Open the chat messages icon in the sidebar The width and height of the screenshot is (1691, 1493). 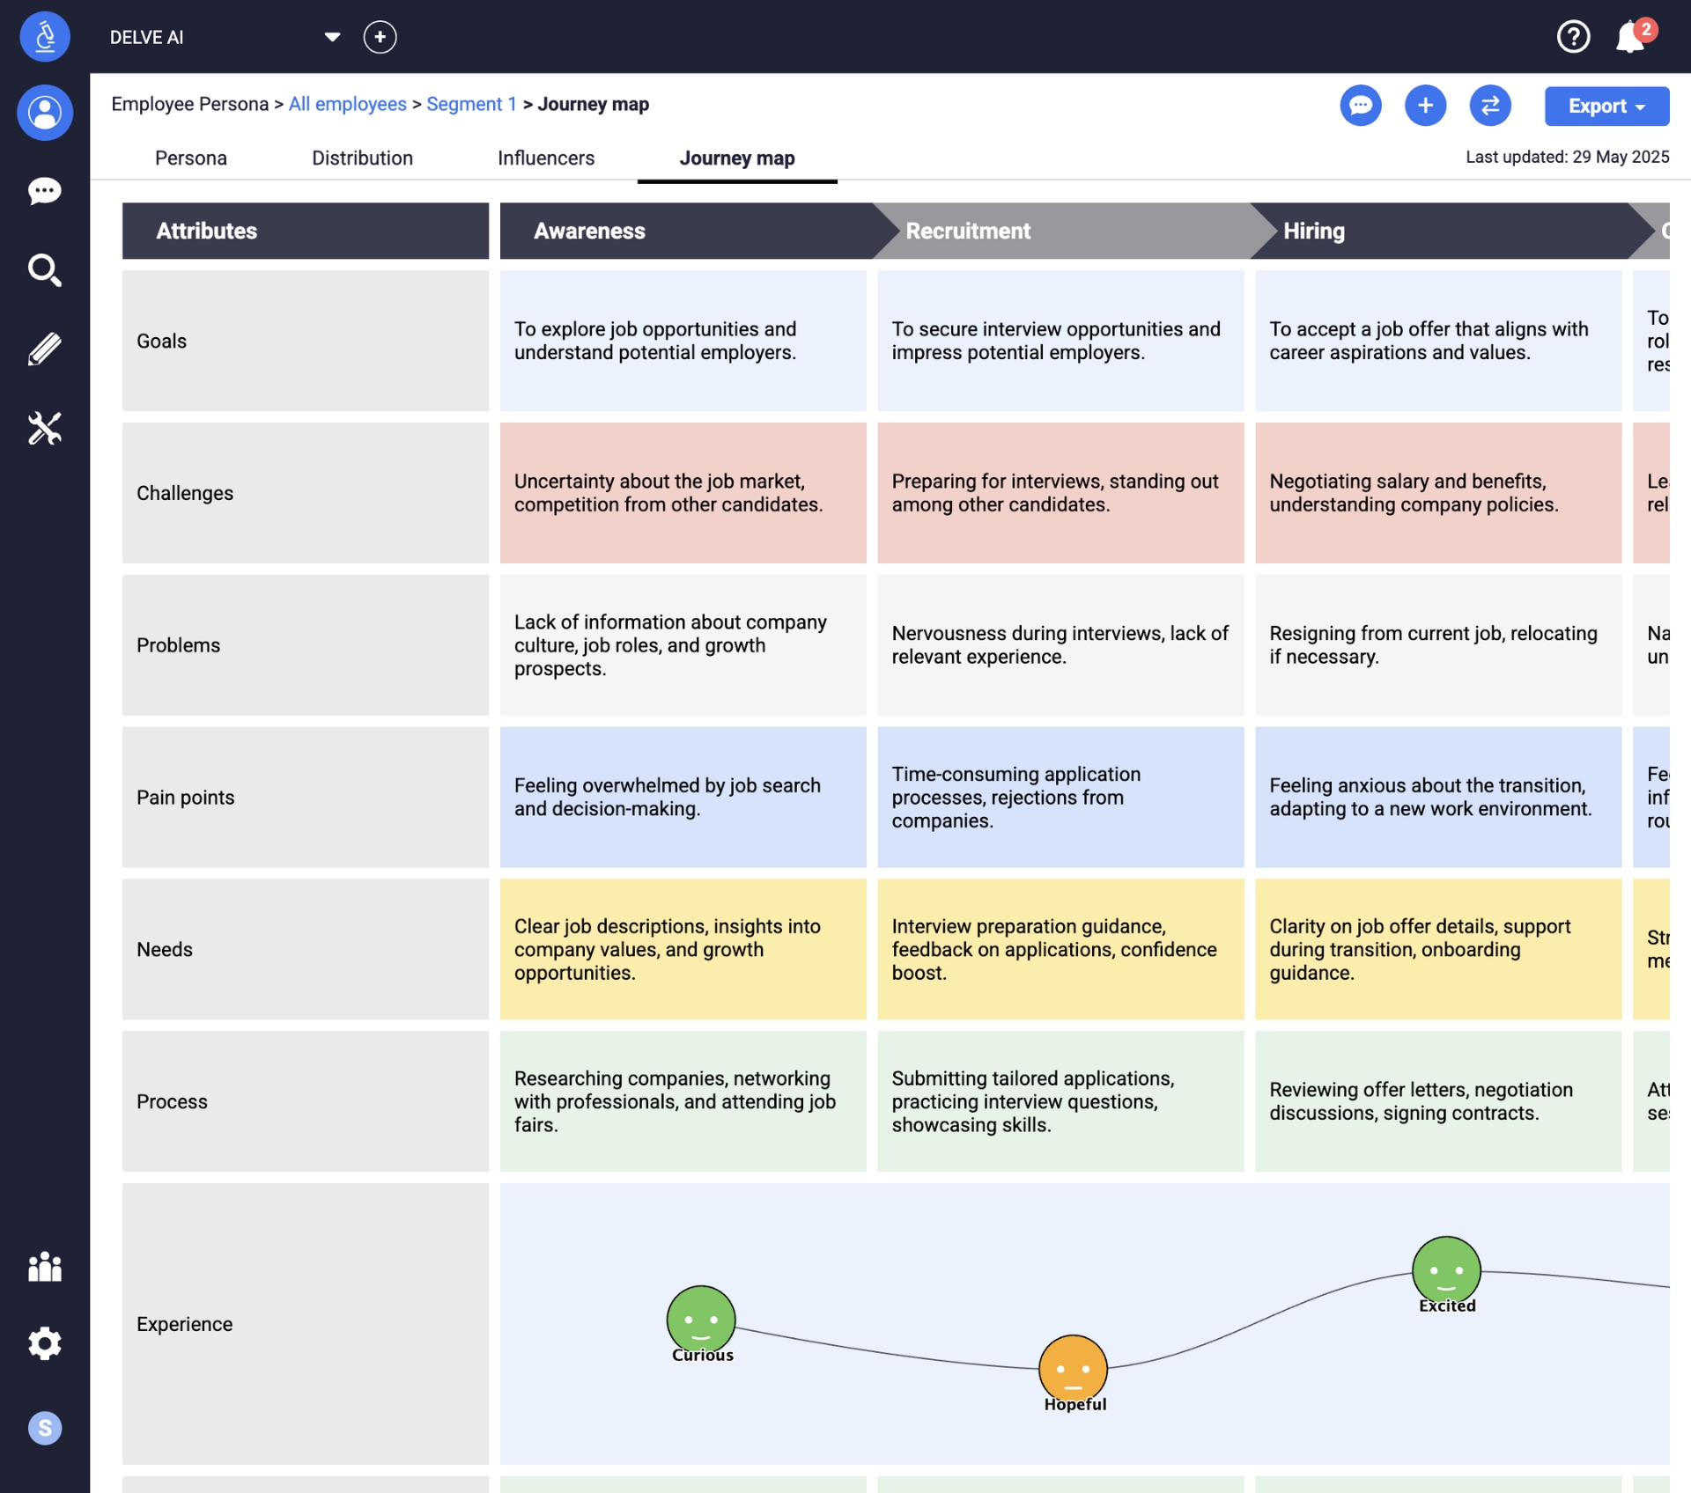[x=45, y=191]
